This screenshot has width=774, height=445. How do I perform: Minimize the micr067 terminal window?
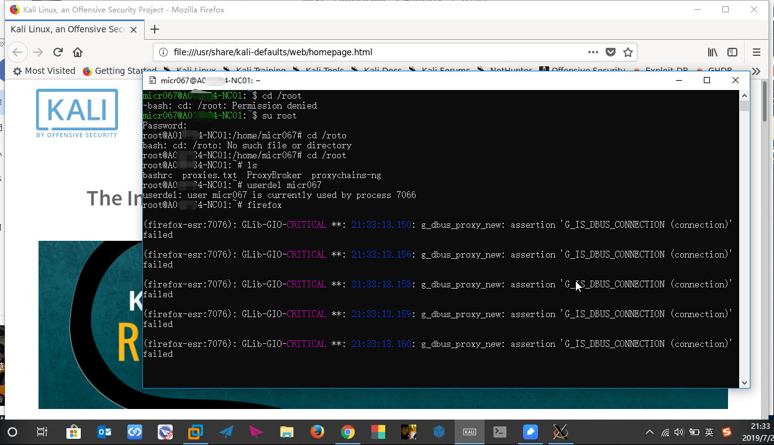pyautogui.click(x=678, y=80)
